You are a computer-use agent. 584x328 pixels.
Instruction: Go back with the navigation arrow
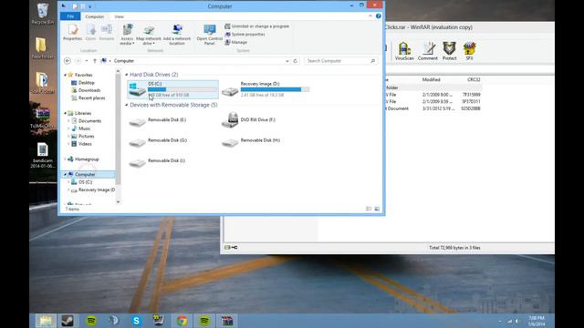(x=68, y=61)
